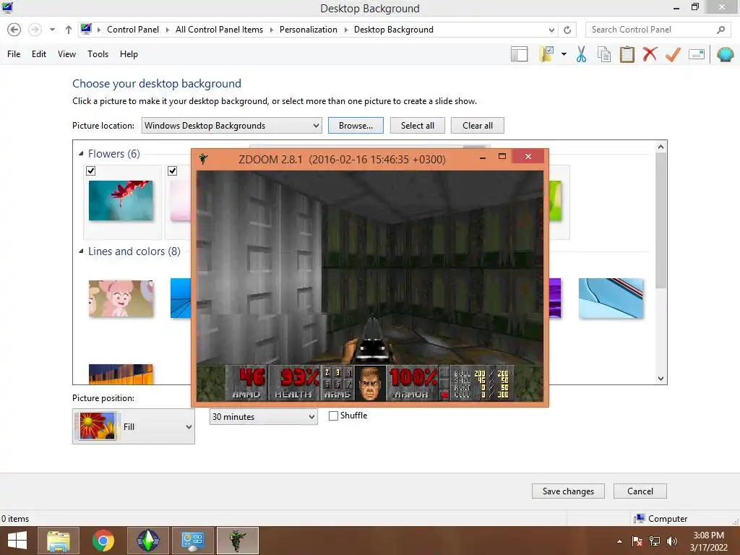Open the network tray icon
740x555 pixels.
[655, 541]
